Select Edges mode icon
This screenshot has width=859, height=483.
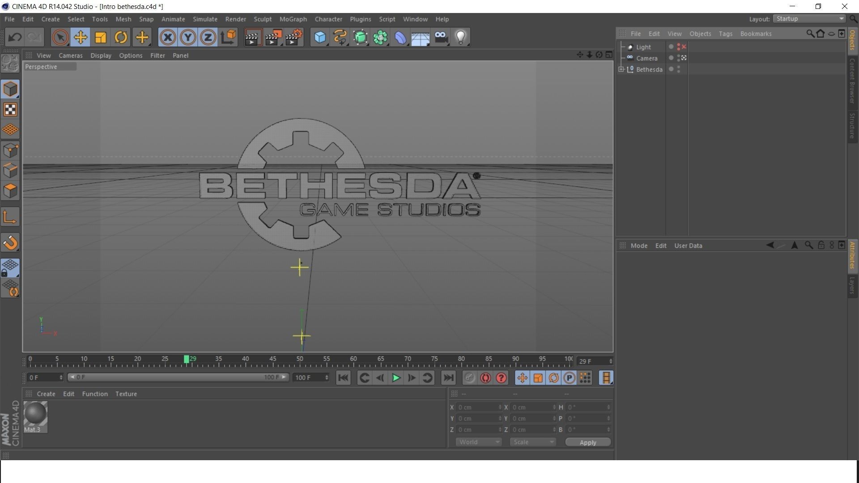pyautogui.click(x=10, y=170)
